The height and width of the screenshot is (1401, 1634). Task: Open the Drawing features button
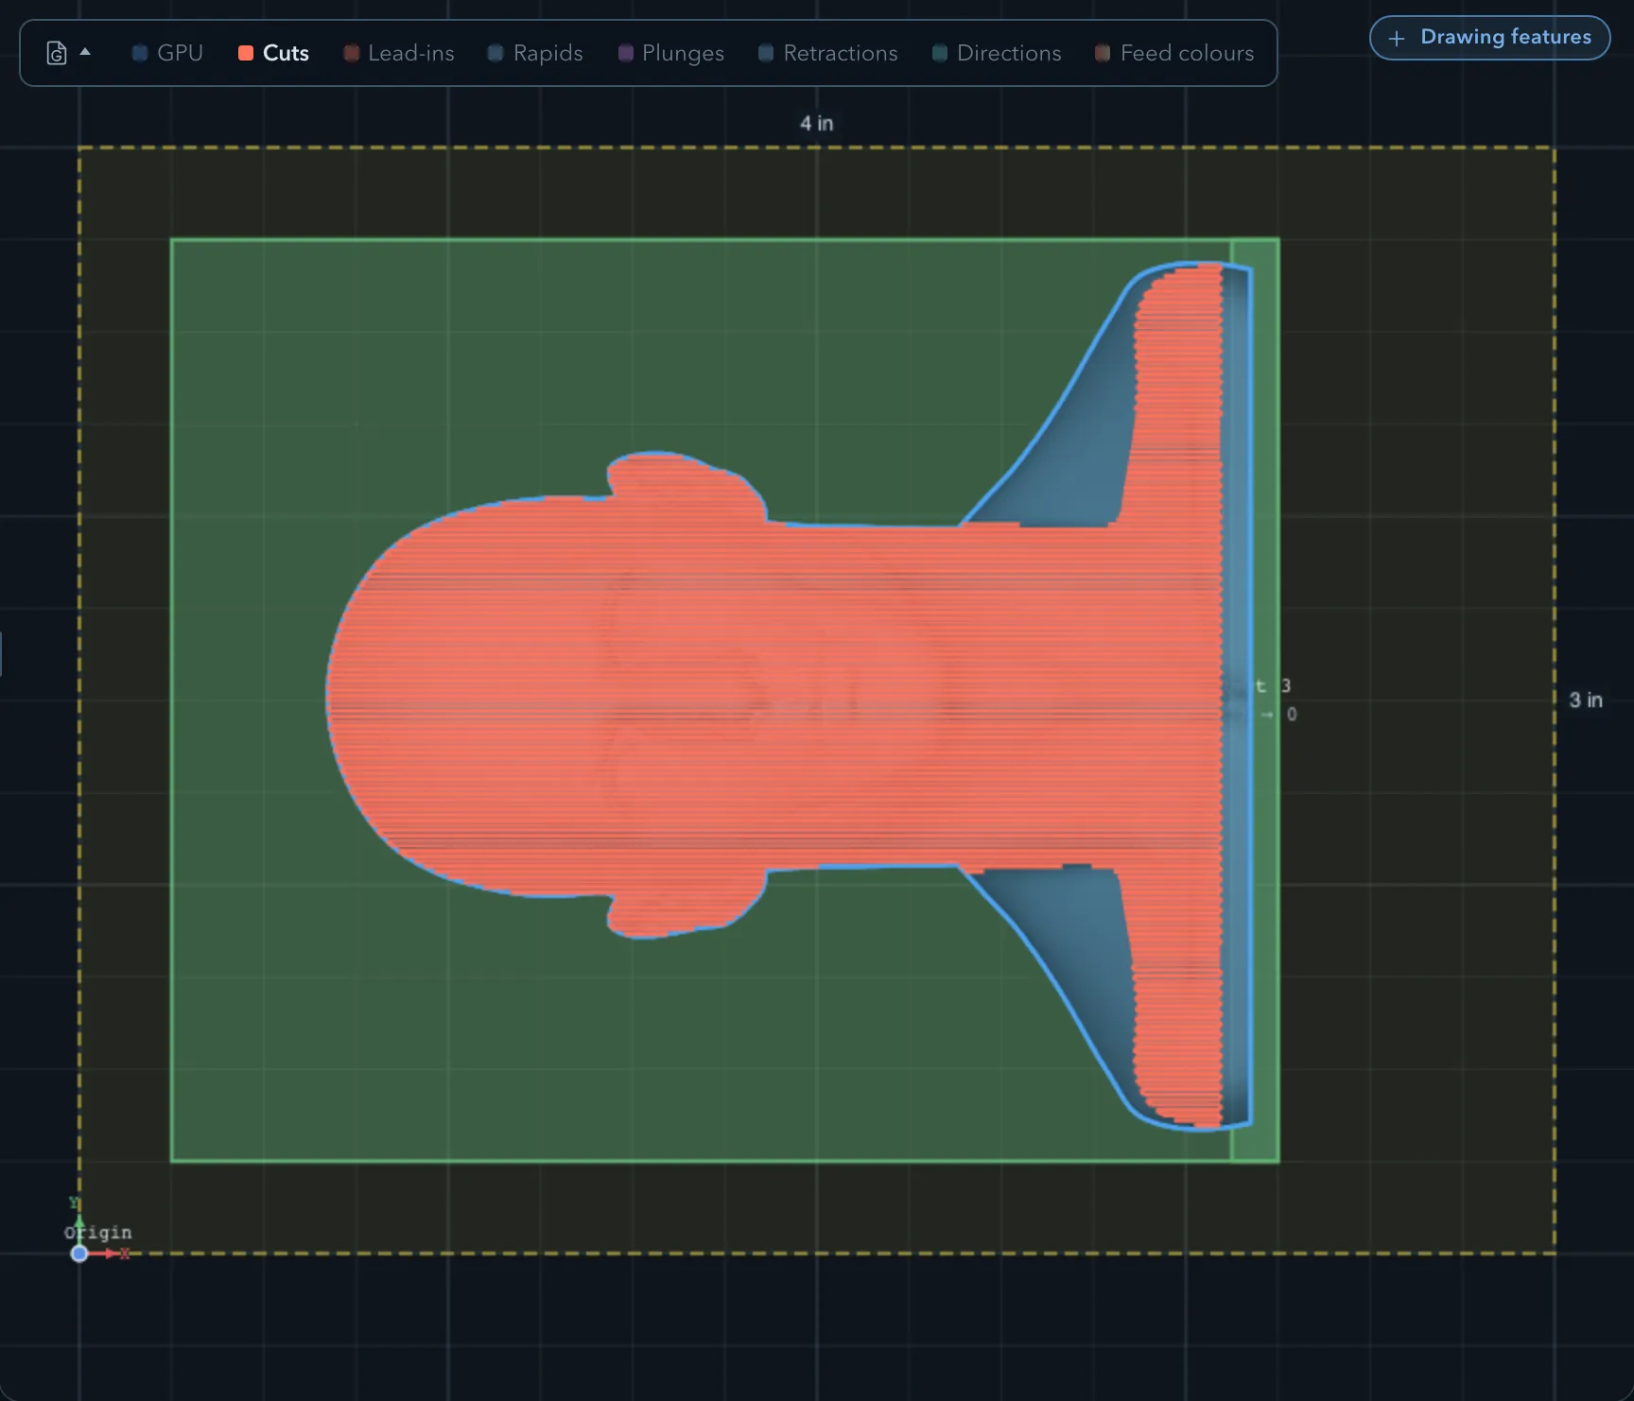[1489, 38]
